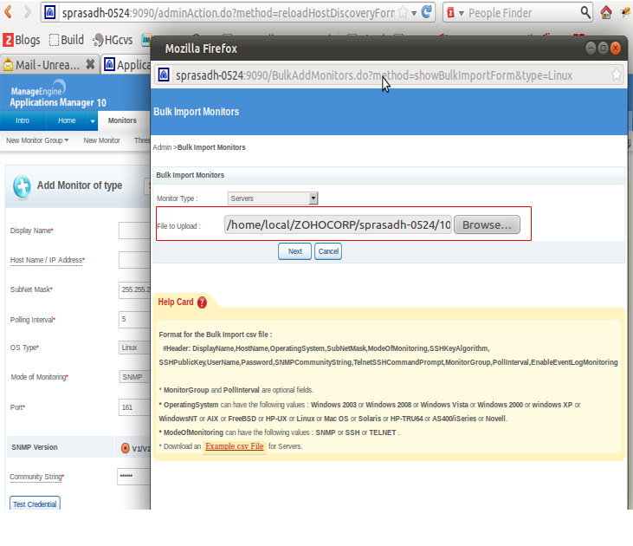
Task: Expand the Home tab dropdown arrow
Action: [x=93, y=120]
